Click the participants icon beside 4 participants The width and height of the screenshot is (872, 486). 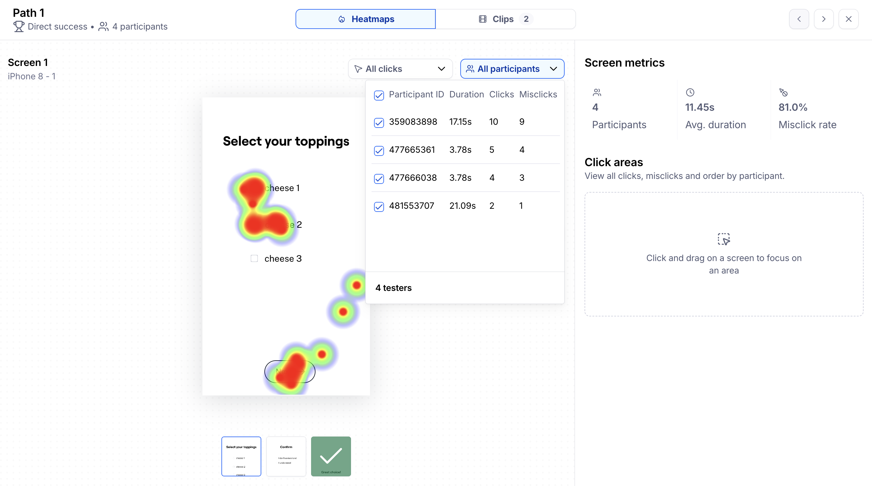coord(103,26)
